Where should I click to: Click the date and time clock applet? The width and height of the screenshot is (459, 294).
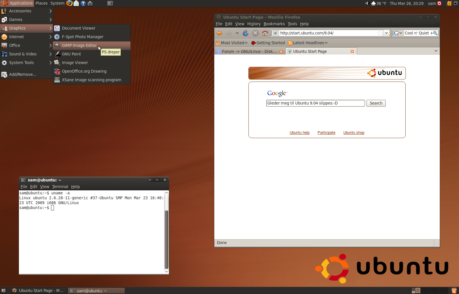coord(407,3)
